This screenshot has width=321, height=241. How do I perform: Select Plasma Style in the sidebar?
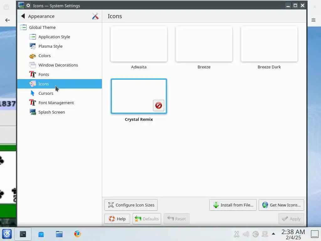[x=59, y=46]
